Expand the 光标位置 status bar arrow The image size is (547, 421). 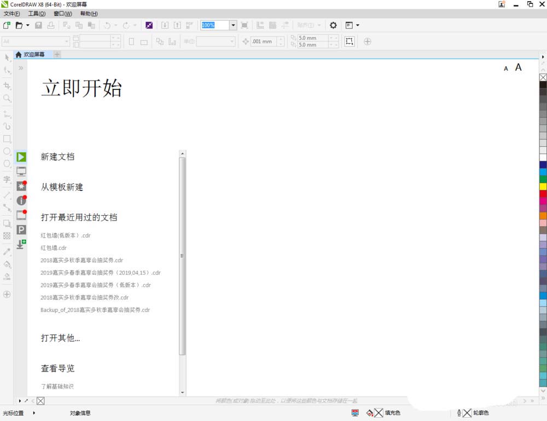click(34, 413)
